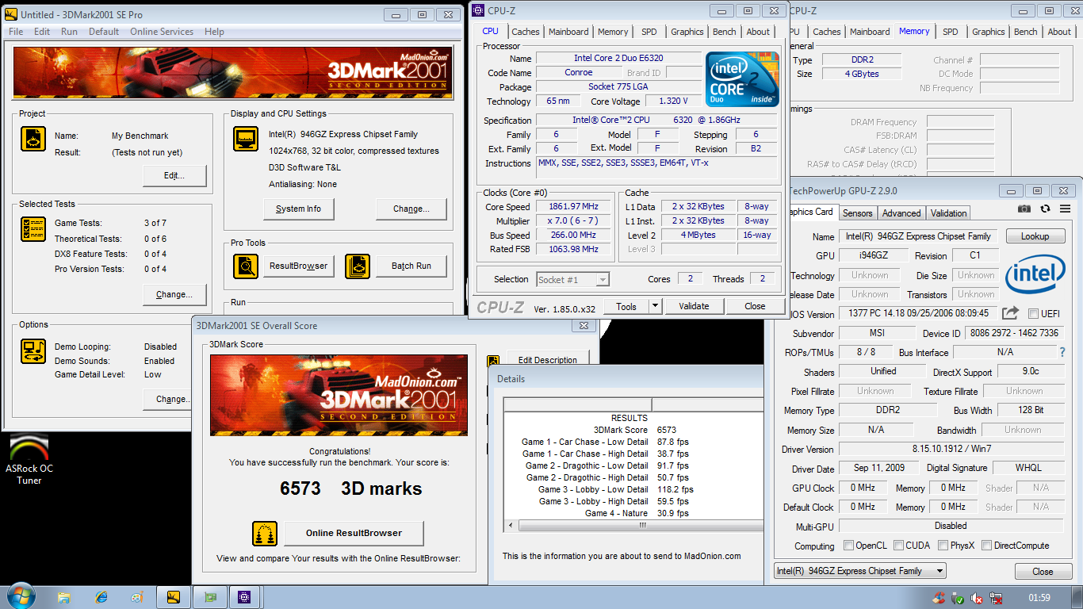This screenshot has height=609, width=1083.
Task: Click Edit... in the Project section
Action: [x=174, y=175]
